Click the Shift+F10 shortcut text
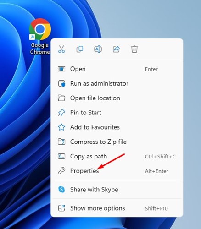This screenshot has width=201, height=229. tap(156, 208)
